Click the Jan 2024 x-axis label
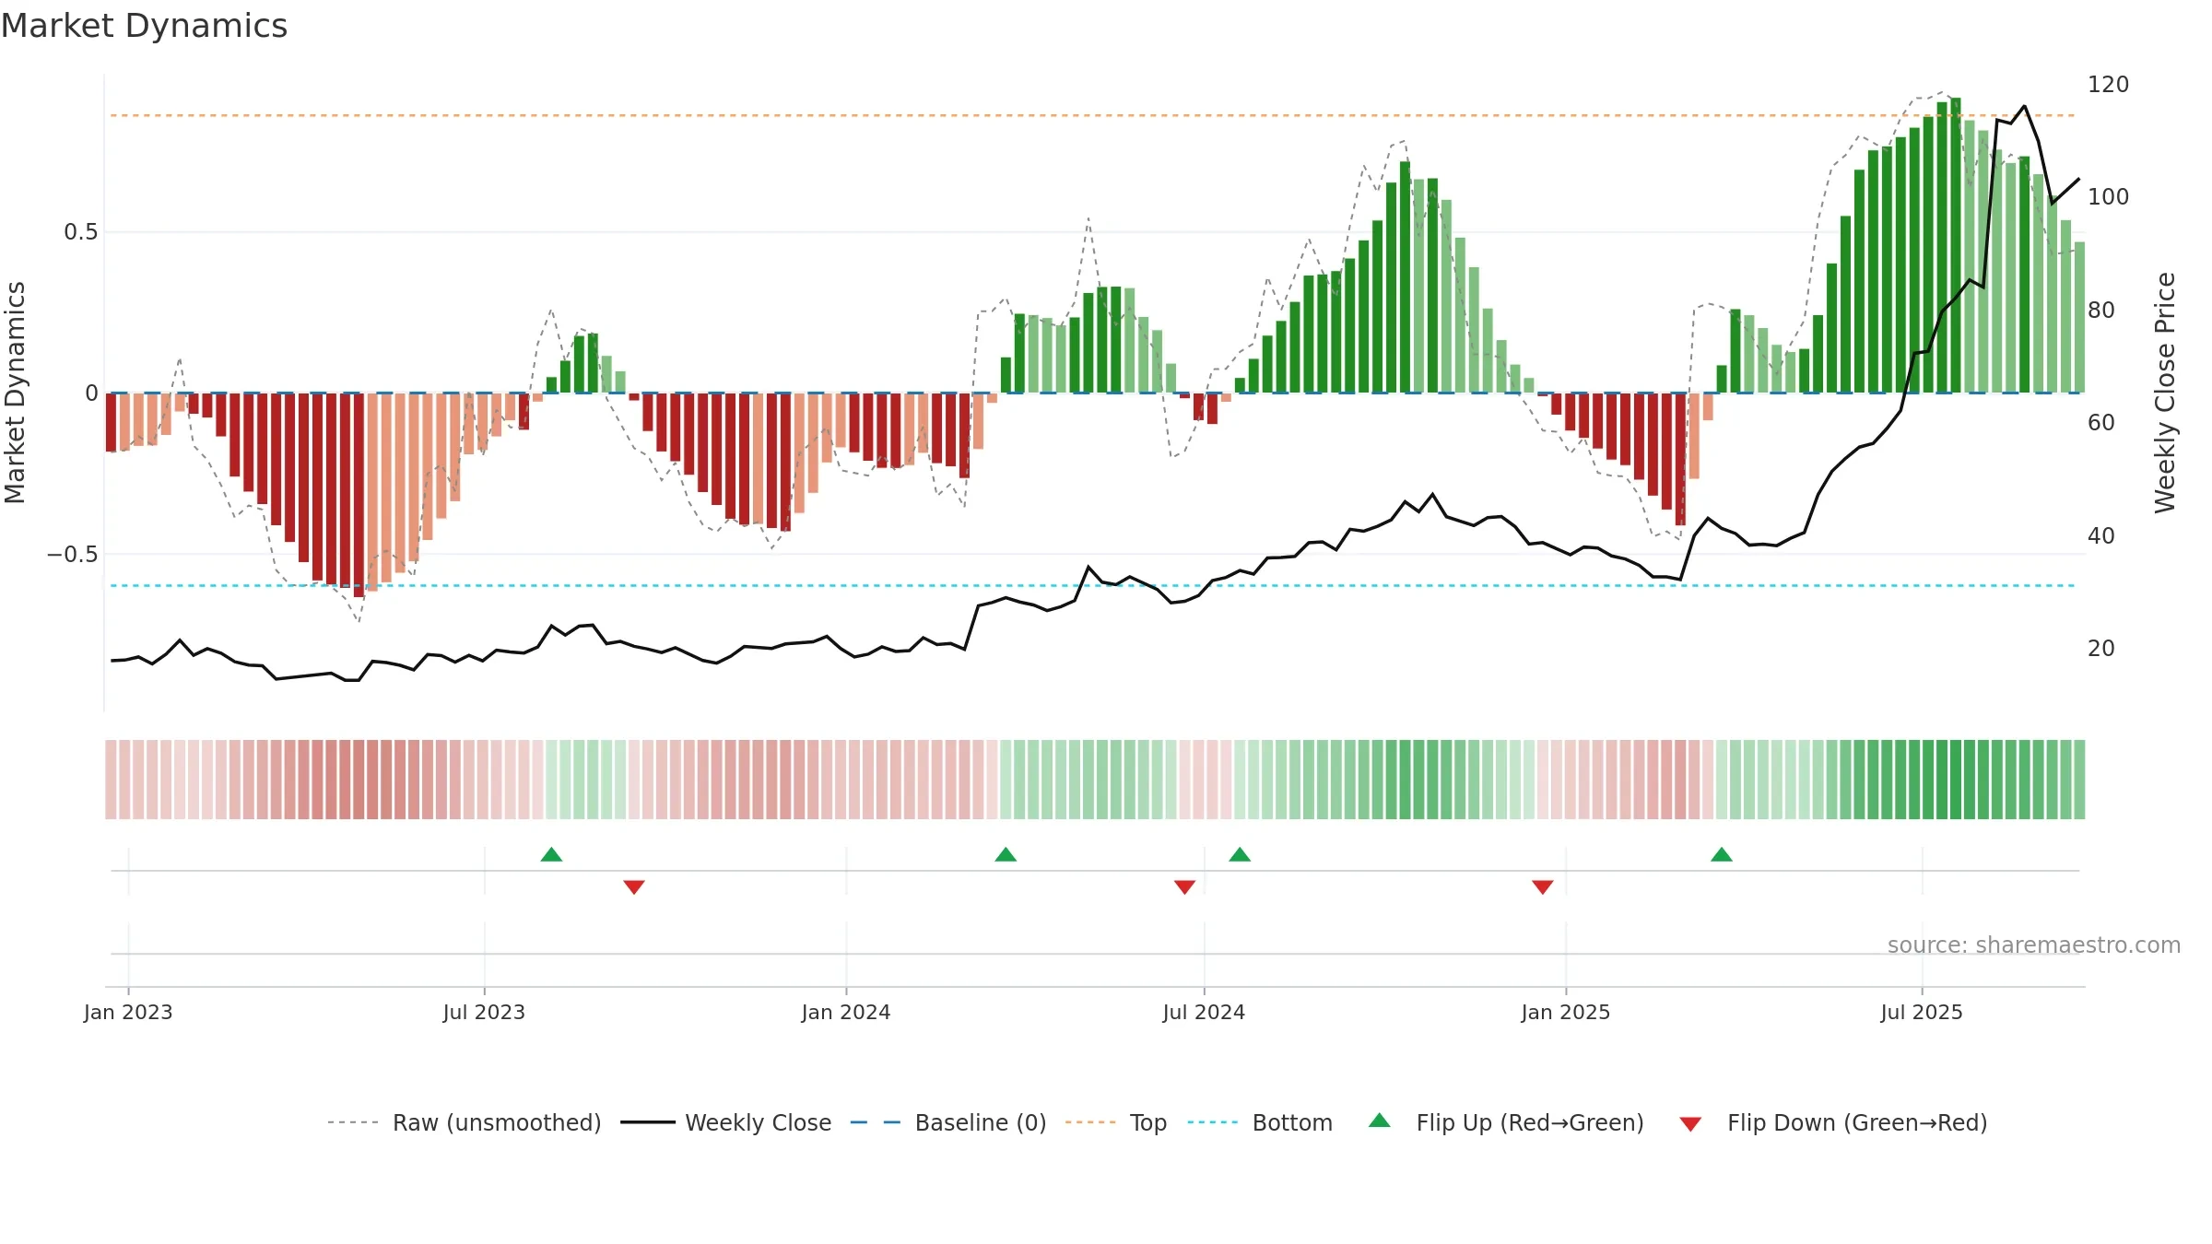 click(846, 1012)
